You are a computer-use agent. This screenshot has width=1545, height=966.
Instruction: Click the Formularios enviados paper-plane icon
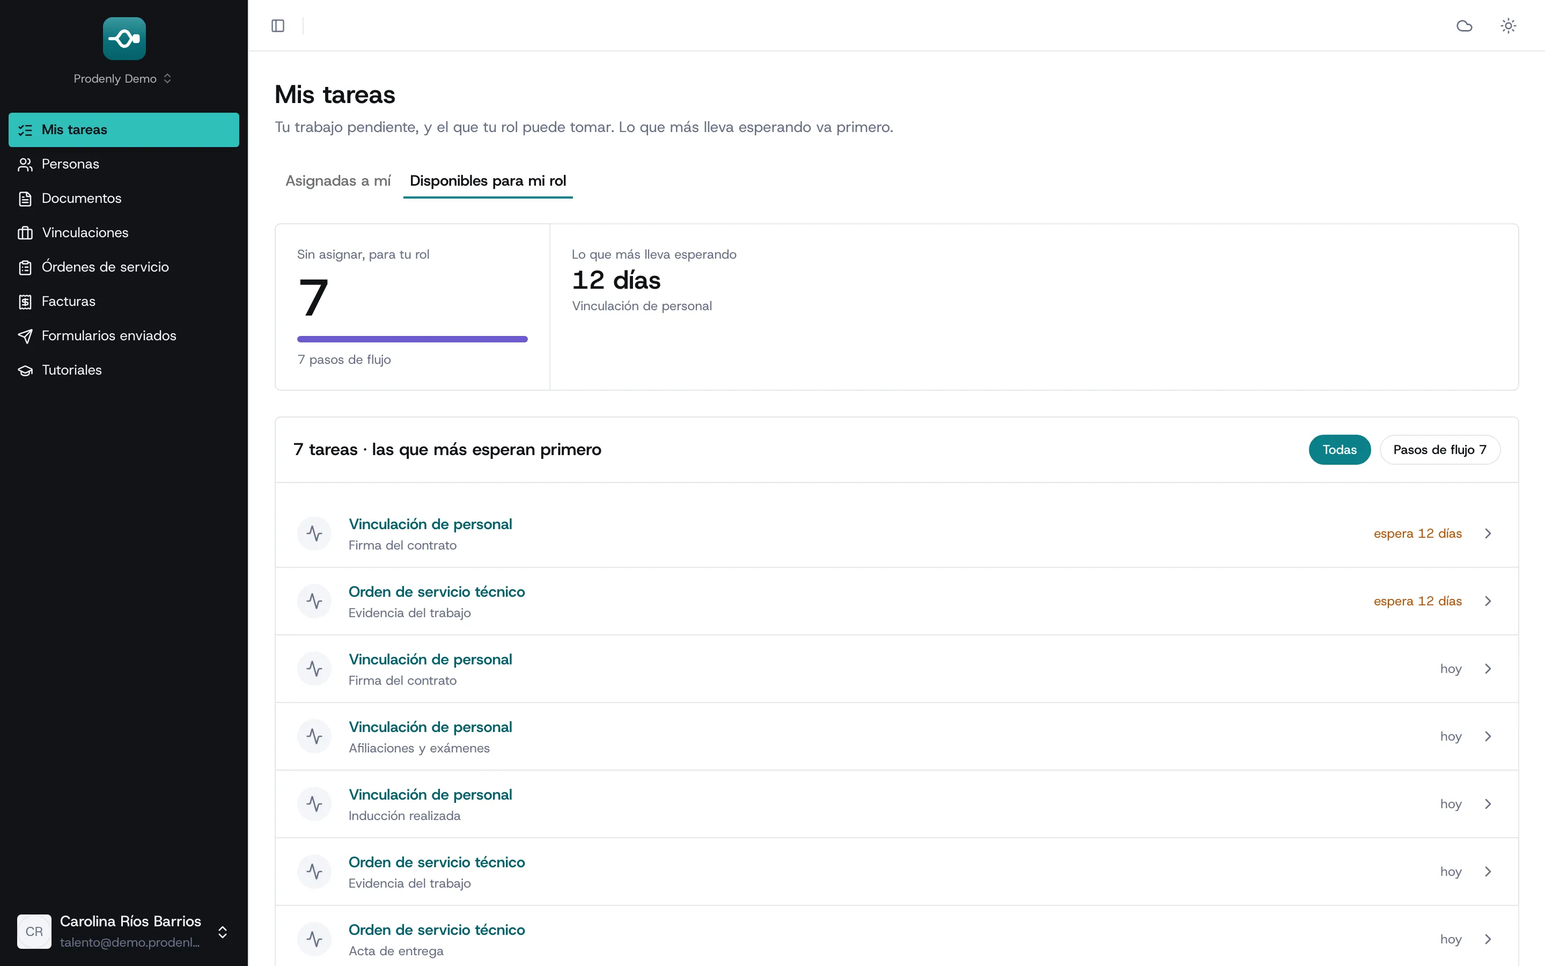(26, 336)
